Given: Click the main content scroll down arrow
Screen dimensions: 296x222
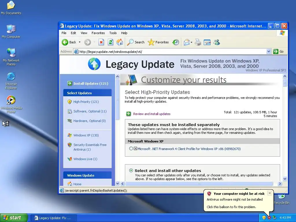Looking at the screenshot, I should click(x=285, y=179).
